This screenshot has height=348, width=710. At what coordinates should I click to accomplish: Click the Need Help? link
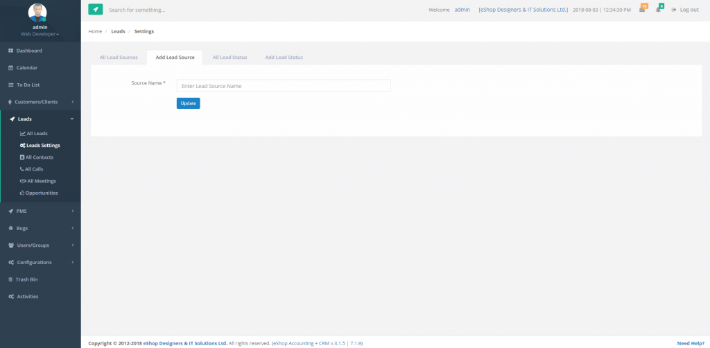(691, 343)
